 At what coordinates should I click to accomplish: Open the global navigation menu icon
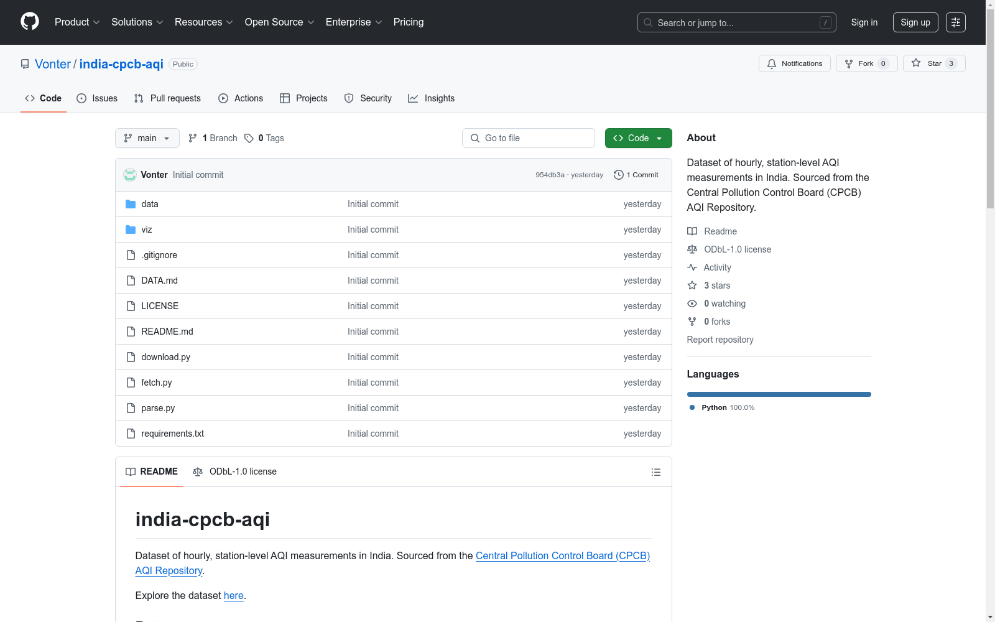(956, 22)
